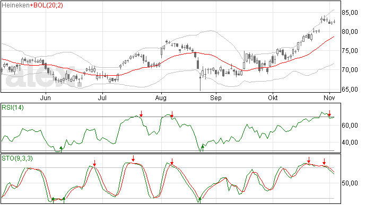Click the RSI red sell arrow near Nov
Image resolution: width=366 pixels, height=205 pixels.
329,113
